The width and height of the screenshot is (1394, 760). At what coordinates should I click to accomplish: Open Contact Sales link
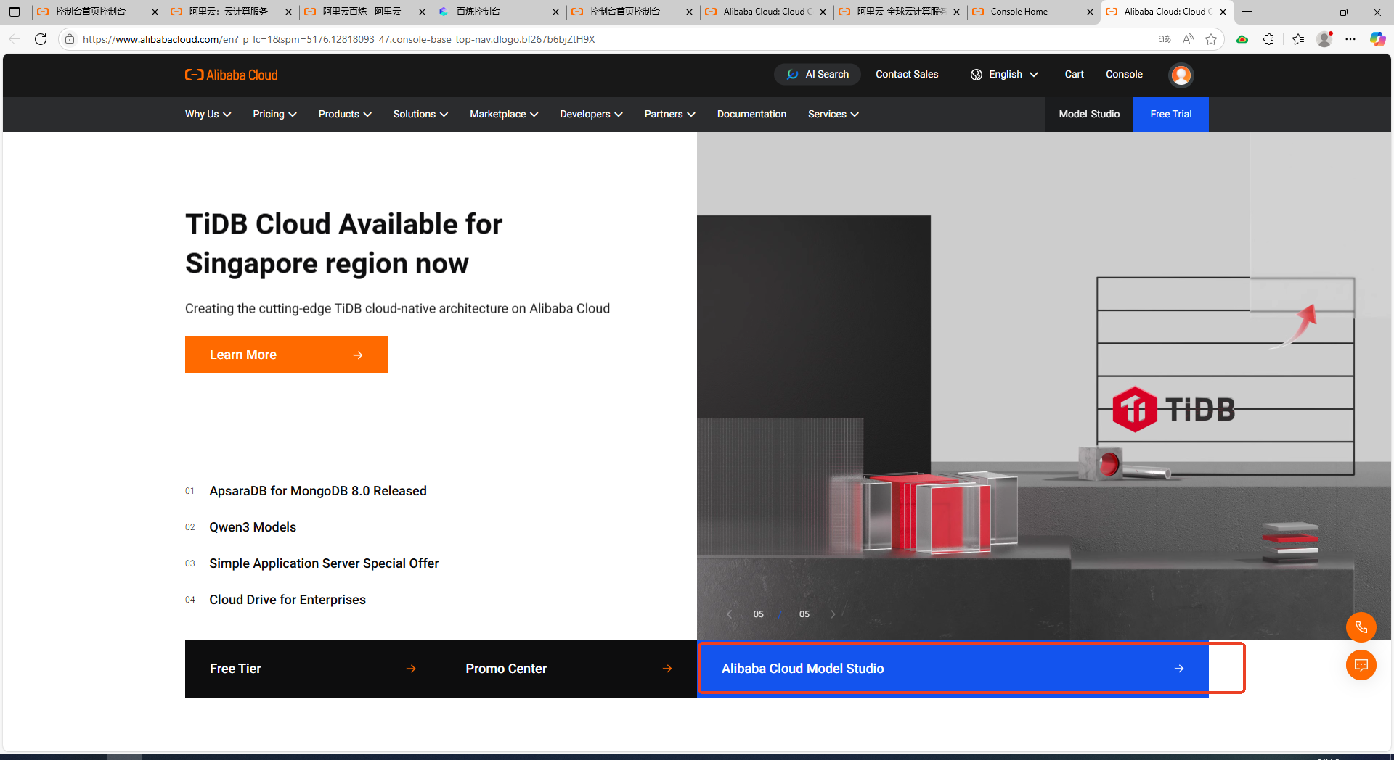coord(907,74)
